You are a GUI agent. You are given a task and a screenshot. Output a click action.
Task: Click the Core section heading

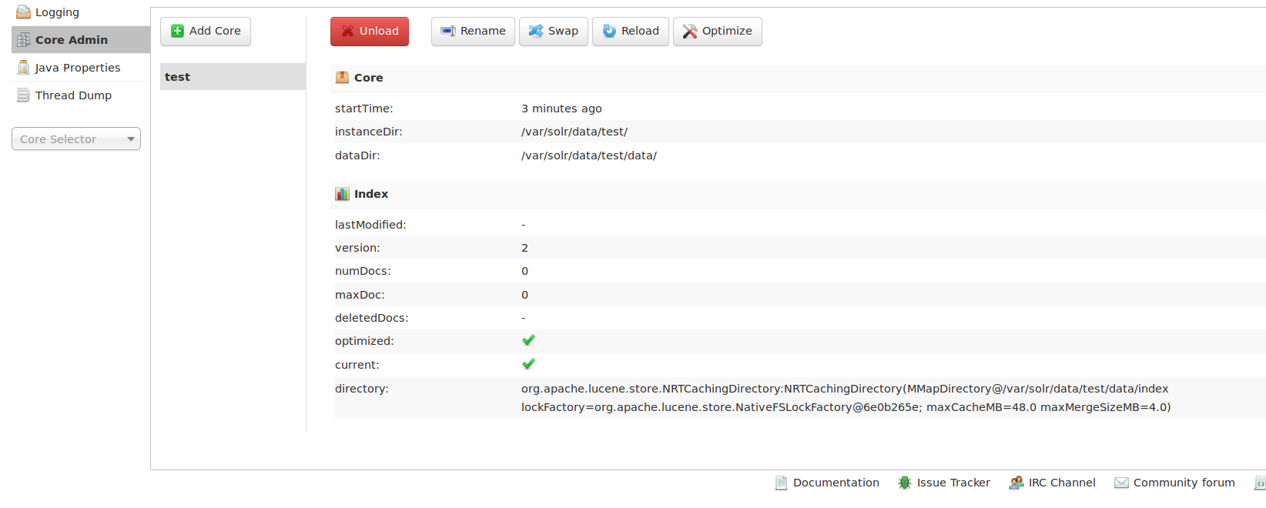pyautogui.click(x=368, y=78)
